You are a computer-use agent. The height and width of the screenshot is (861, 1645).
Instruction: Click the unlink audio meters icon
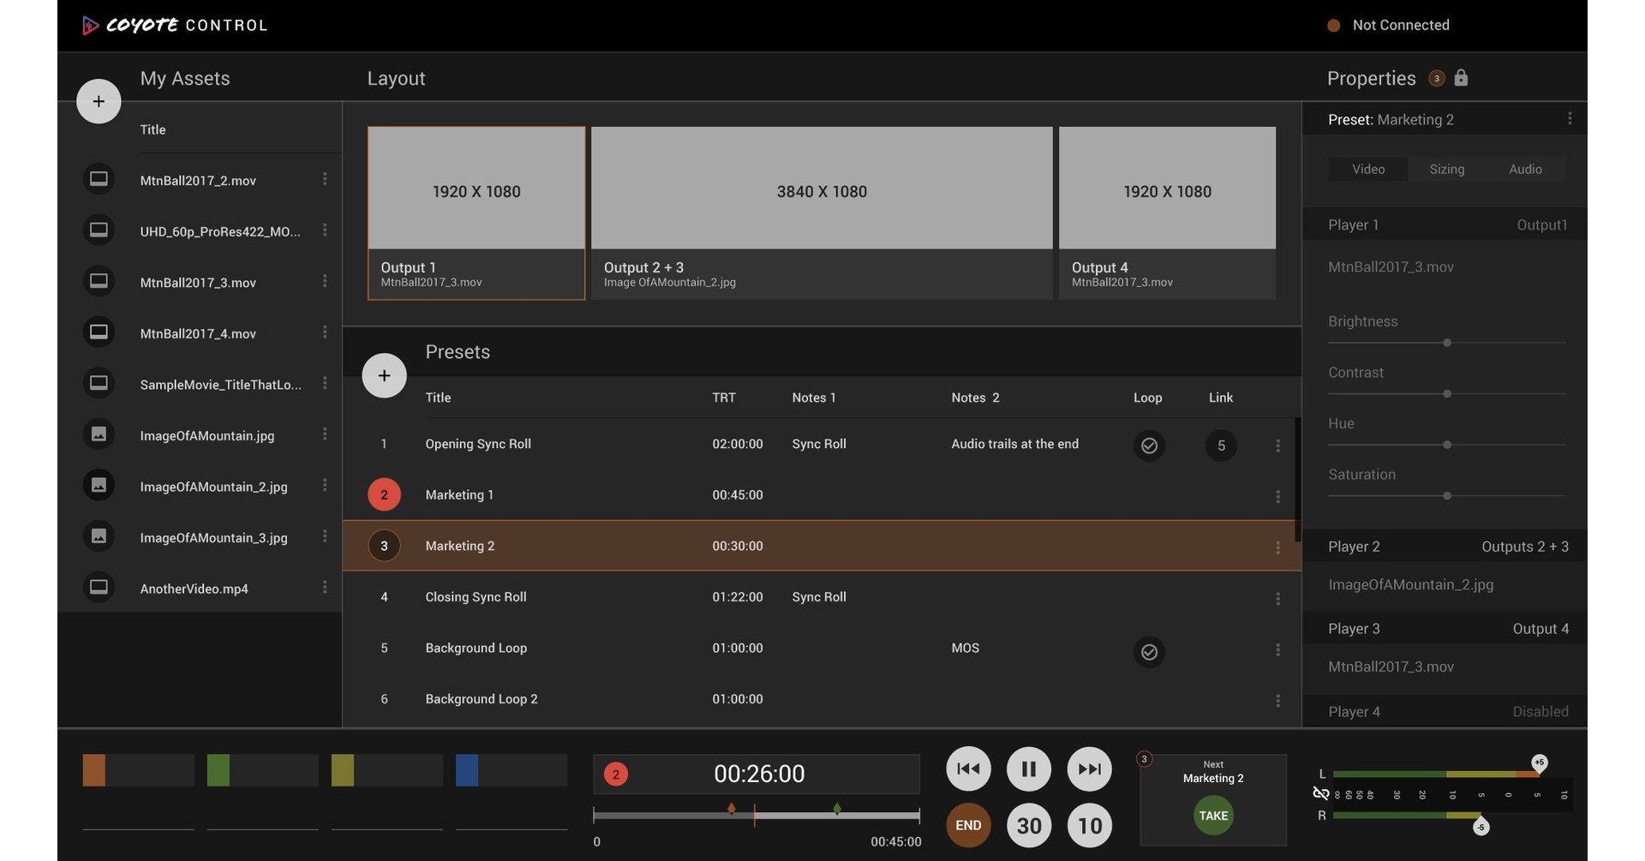(x=1321, y=793)
